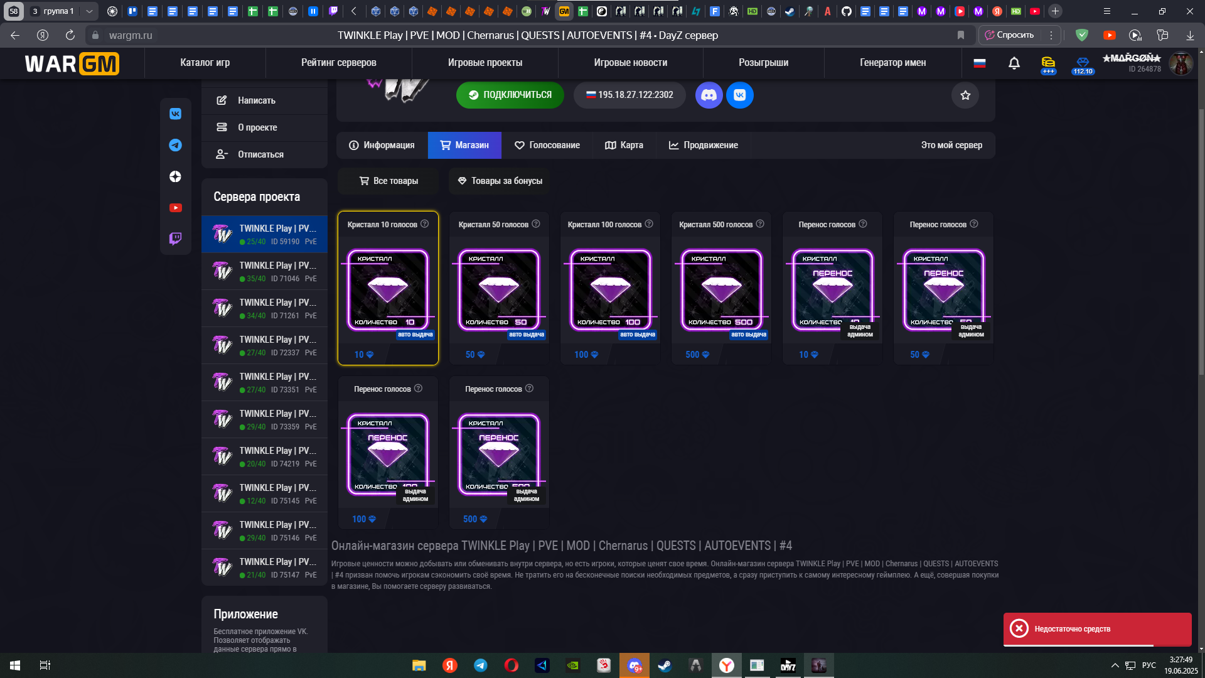
Task: Click the blue VK round icon
Action: click(739, 95)
